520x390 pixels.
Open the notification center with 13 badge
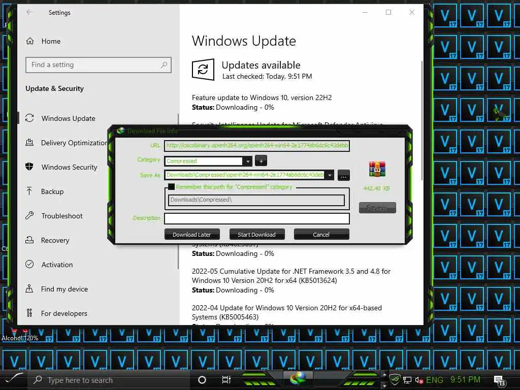point(500,381)
